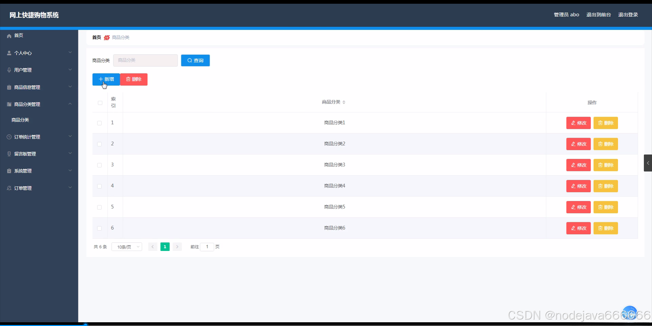Click the icon beside 商品分类管理
The height and width of the screenshot is (326, 652).
point(9,104)
